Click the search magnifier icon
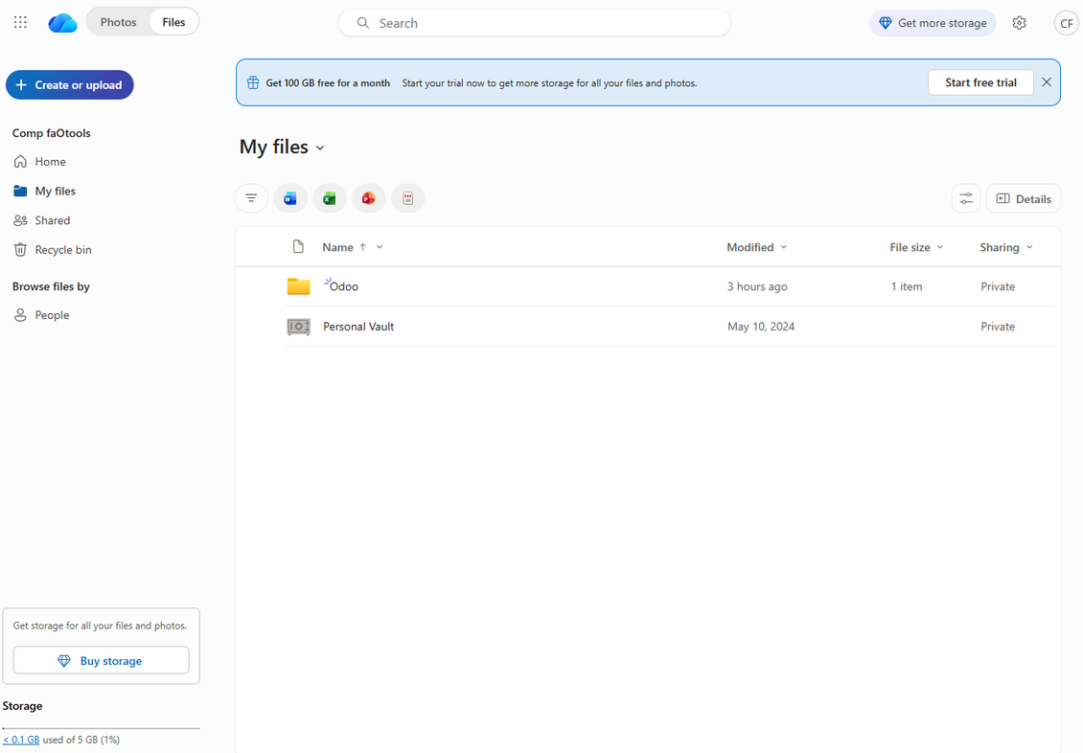The width and height of the screenshot is (1083, 753). 362,23
